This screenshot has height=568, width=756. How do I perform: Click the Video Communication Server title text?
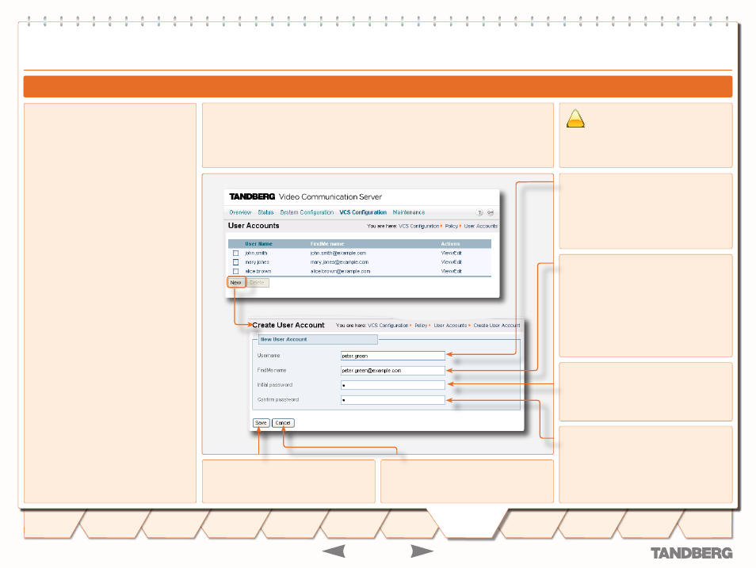[x=330, y=196]
